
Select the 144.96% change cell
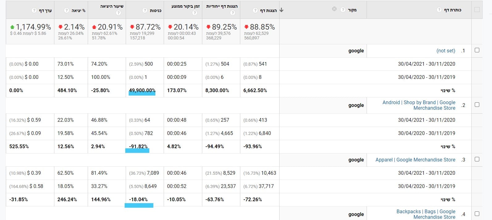click(101, 199)
